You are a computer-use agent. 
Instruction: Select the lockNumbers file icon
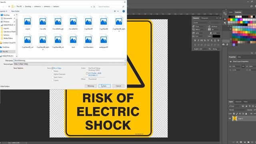coord(88,41)
